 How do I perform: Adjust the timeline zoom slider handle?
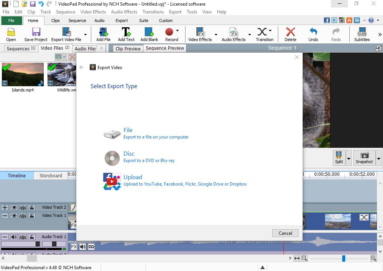[x=343, y=258]
